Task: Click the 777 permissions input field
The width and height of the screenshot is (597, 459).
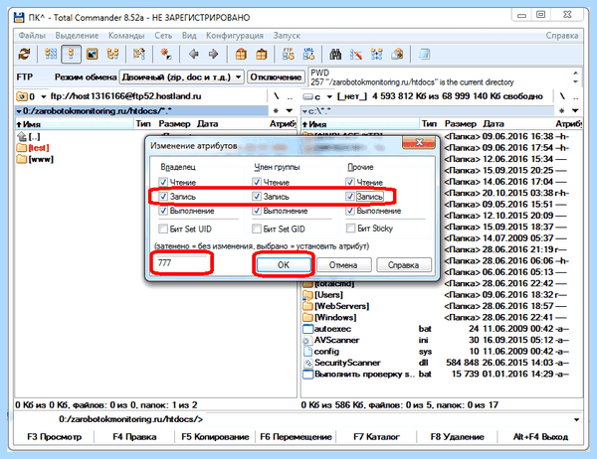Action: tap(181, 262)
